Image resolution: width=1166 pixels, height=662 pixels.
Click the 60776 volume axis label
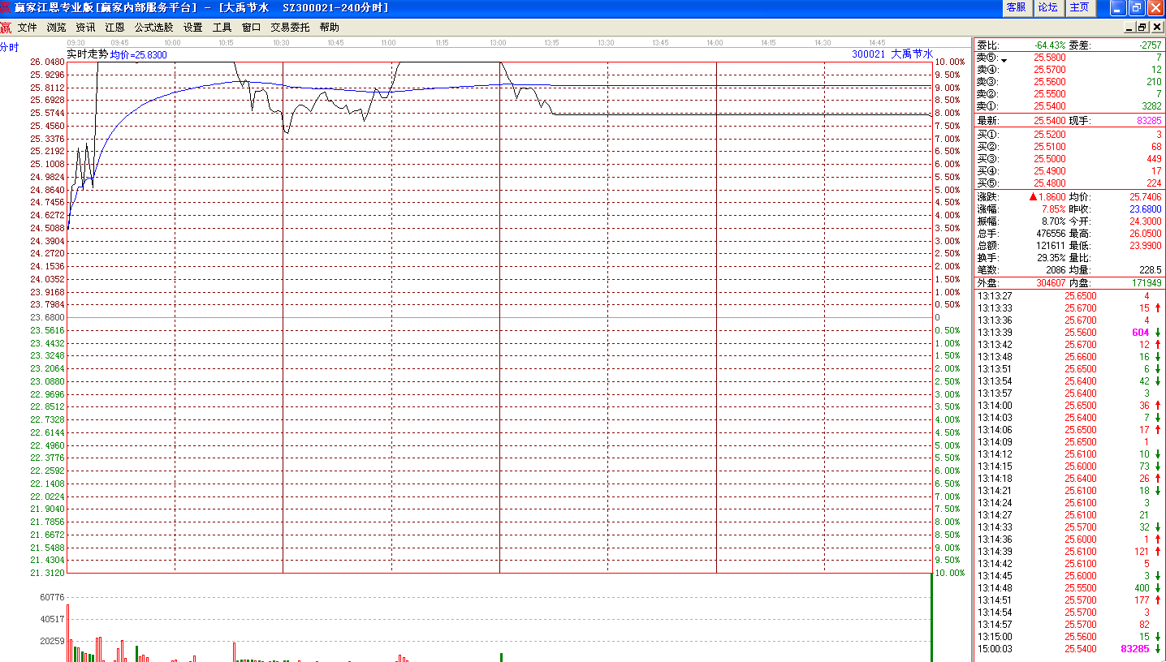tap(51, 597)
